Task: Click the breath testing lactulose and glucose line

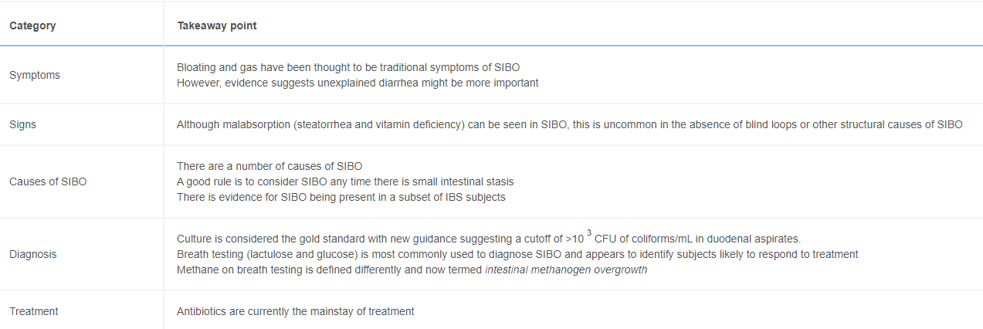Action: [517, 254]
